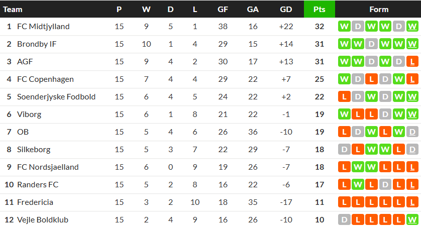This screenshot has height=232, width=421.
Task: Click Randers FC's only win form badge
Action: coord(358,185)
